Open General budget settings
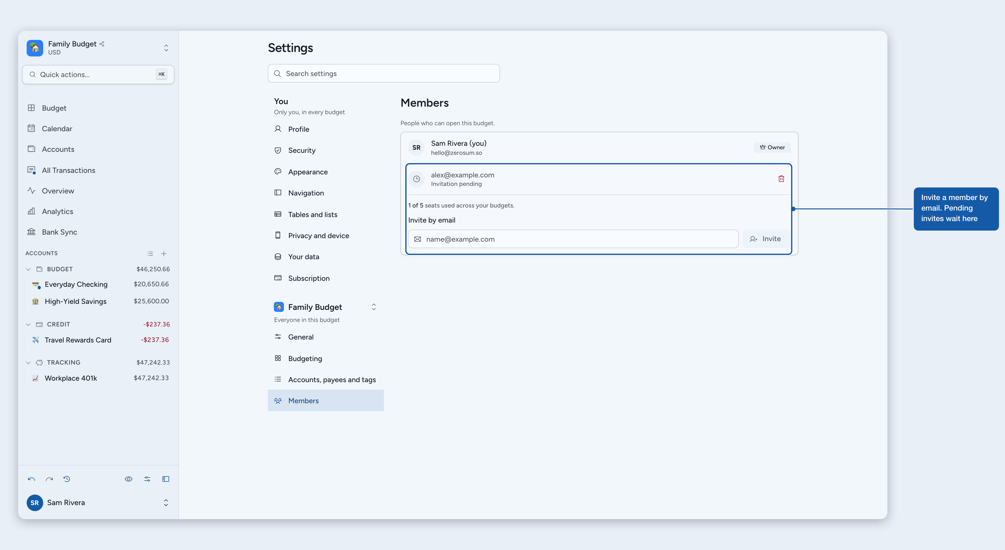 point(326,337)
